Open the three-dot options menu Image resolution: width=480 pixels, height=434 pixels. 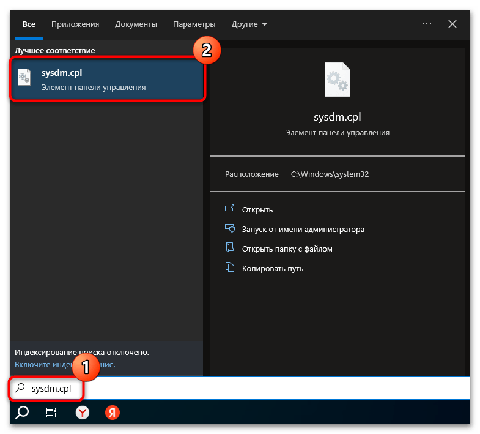coord(427,24)
